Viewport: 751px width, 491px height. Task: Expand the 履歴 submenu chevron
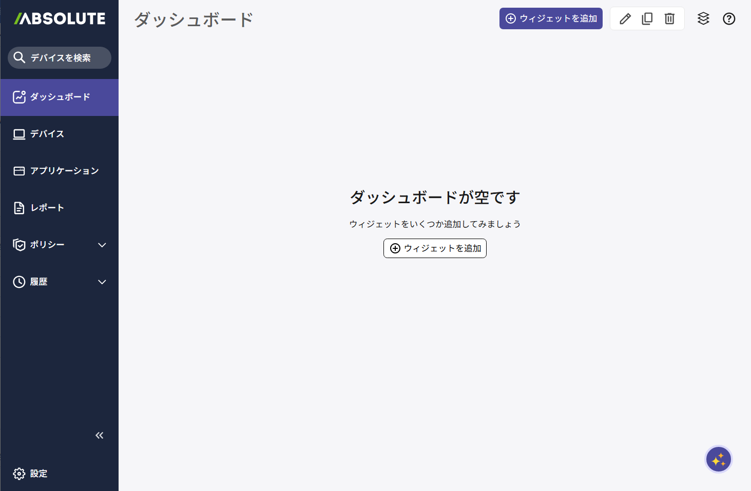102,282
